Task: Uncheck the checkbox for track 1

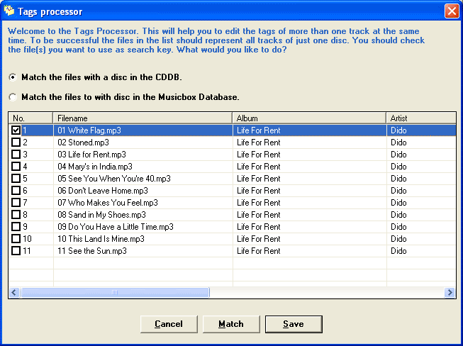Action: (16, 130)
